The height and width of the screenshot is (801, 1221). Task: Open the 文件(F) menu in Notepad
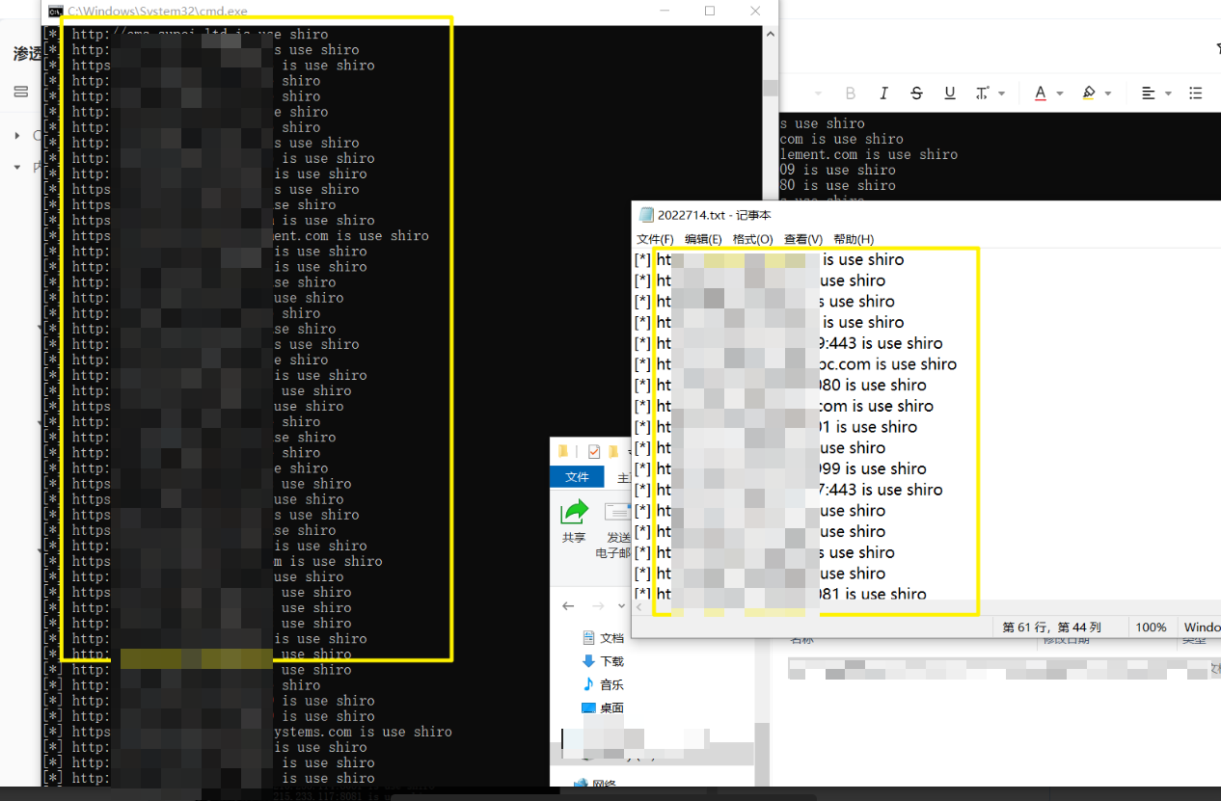point(655,239)
